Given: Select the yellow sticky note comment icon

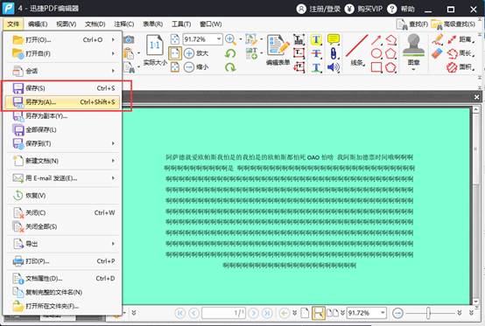Looking at the screenshot, I should pyautogui.click(x=334, y=39).
